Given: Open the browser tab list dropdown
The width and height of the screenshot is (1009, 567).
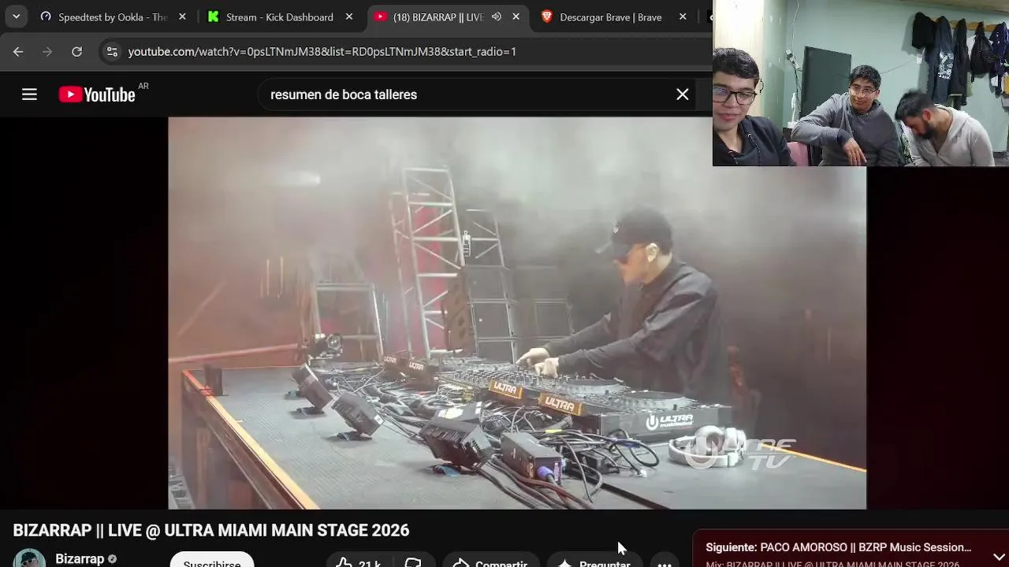Looking at the screenshot, I should 16,17.
